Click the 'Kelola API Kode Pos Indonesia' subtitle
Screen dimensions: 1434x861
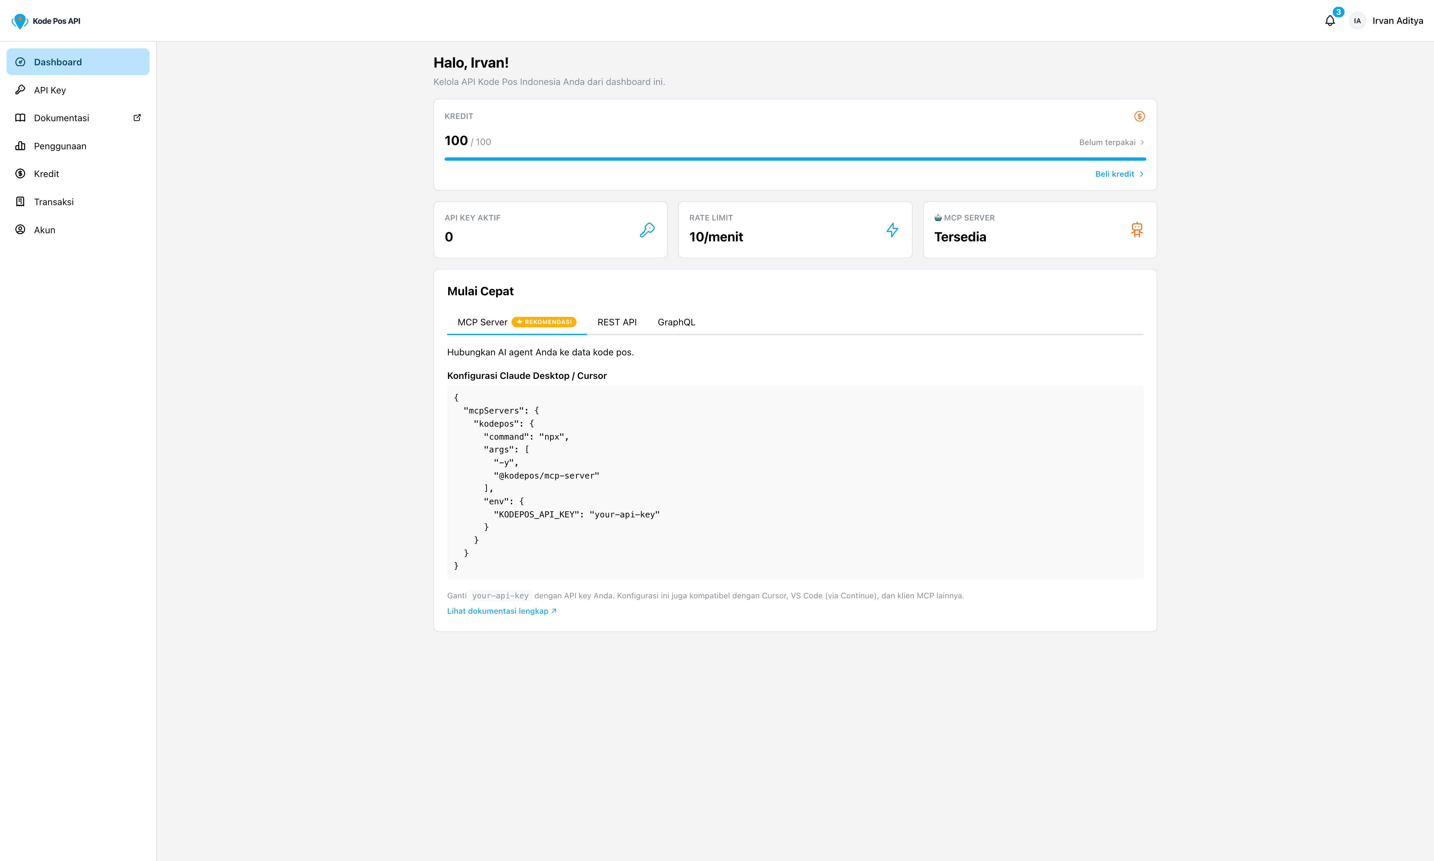pos(549,82)
